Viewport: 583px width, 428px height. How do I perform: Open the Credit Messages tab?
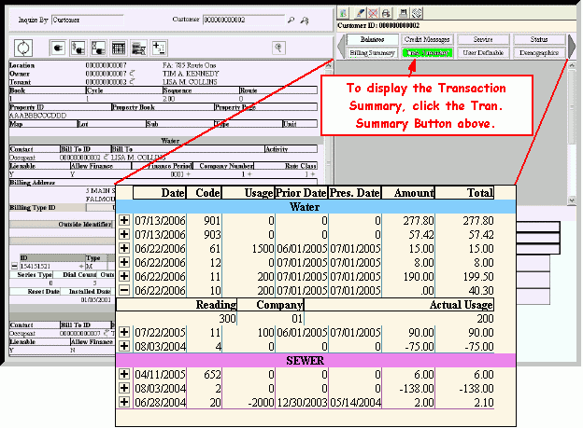pyautogui.click(x=427, y=39)
